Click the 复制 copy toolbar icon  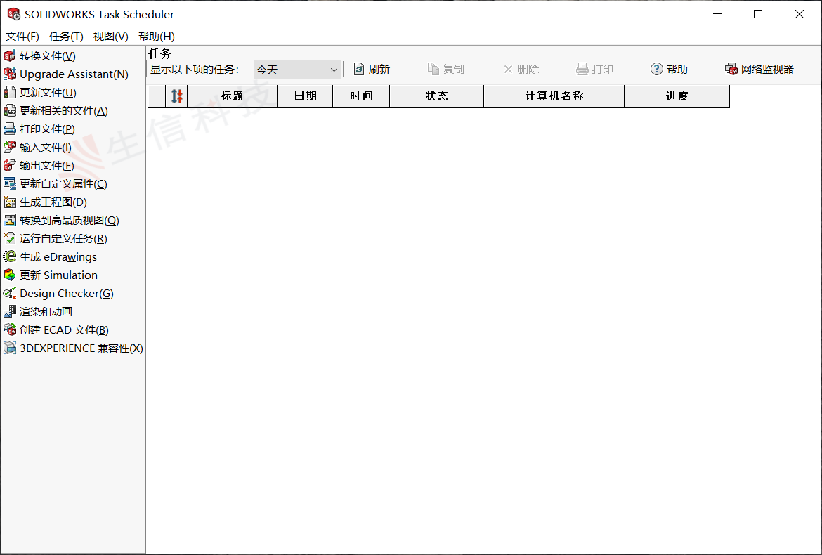click(433, 69)
